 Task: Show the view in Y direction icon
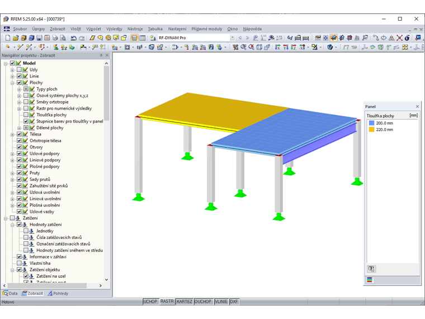[x=286, y=47]
